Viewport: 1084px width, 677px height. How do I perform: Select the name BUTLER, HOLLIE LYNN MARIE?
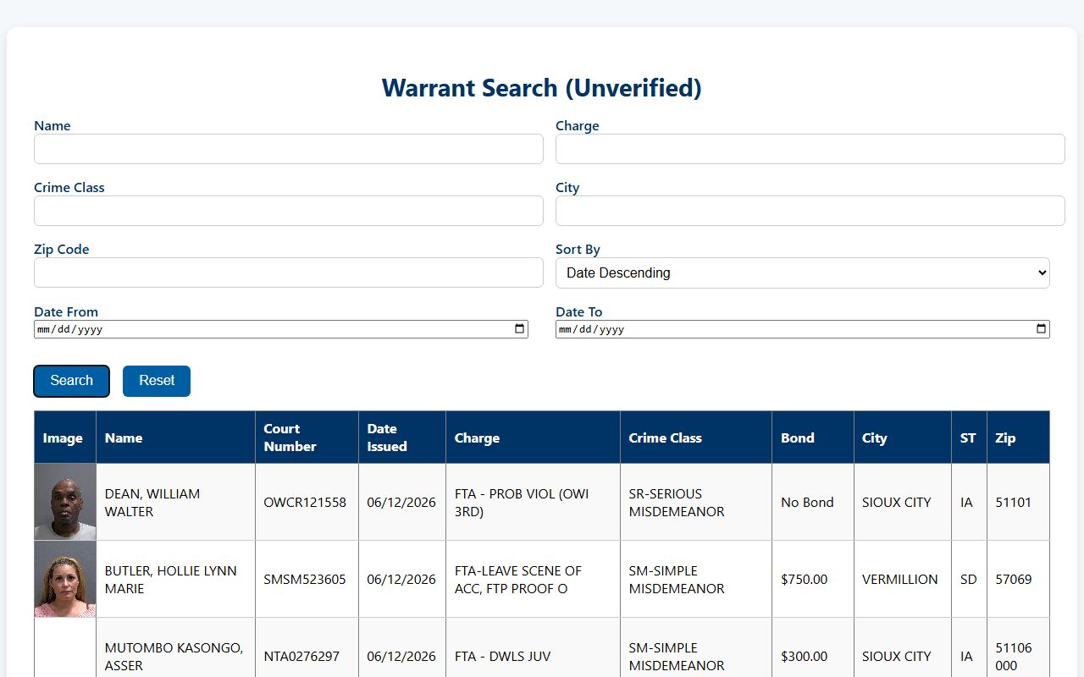[171, 580]
